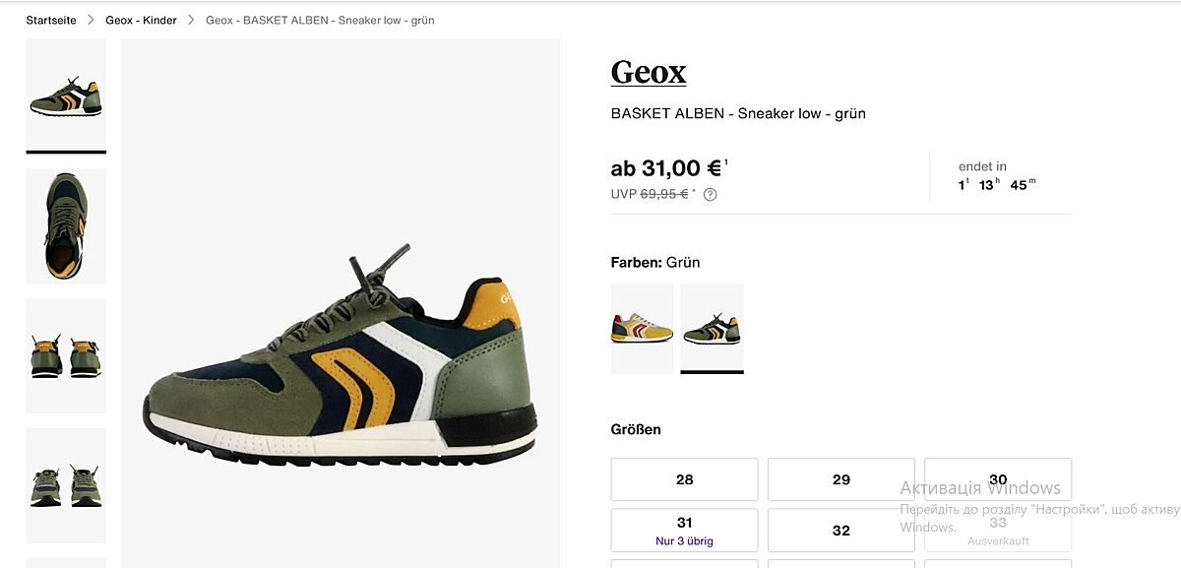Click the chevron after Geox - Kinder
The image size is (1181, 568).
tap(191, 21)
